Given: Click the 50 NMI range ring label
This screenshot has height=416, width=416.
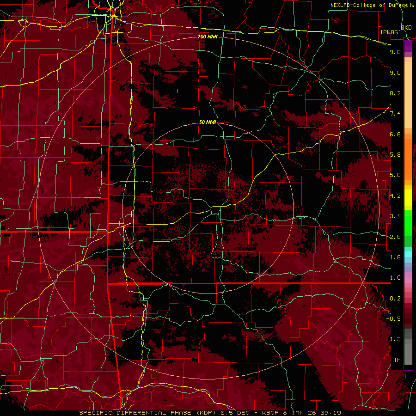Looking at the screenshot, I should [x=208, y=122].
